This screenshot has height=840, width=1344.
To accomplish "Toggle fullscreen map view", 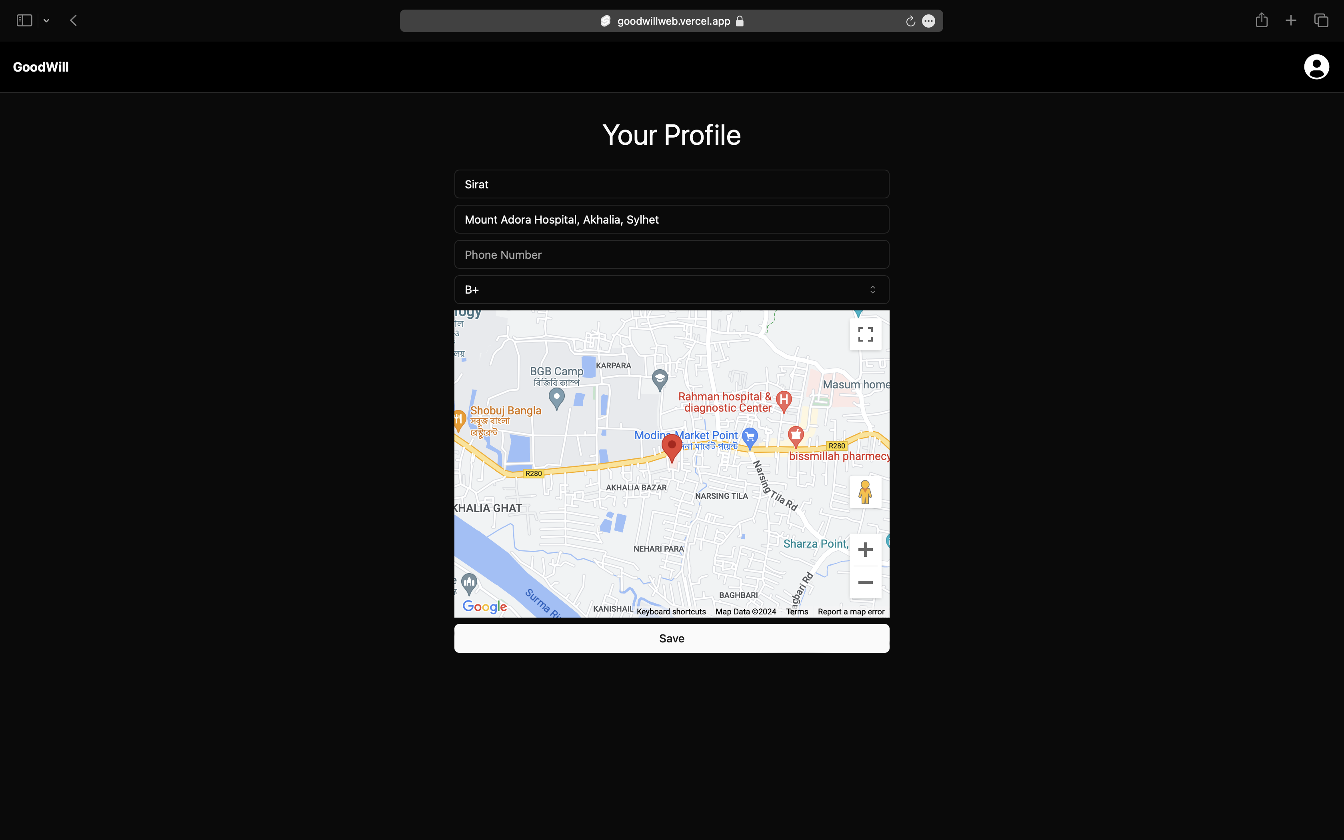I will [865, 334].
